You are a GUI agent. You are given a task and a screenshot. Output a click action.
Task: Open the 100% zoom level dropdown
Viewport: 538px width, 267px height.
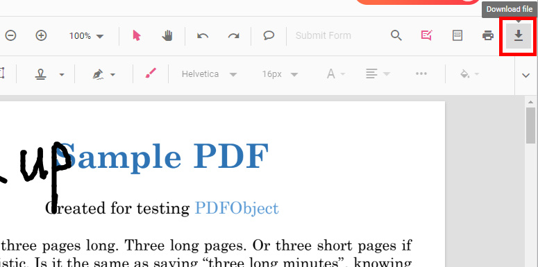(x=87, y=35)
